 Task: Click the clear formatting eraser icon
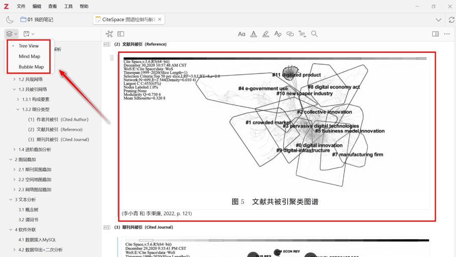[277, 34]
